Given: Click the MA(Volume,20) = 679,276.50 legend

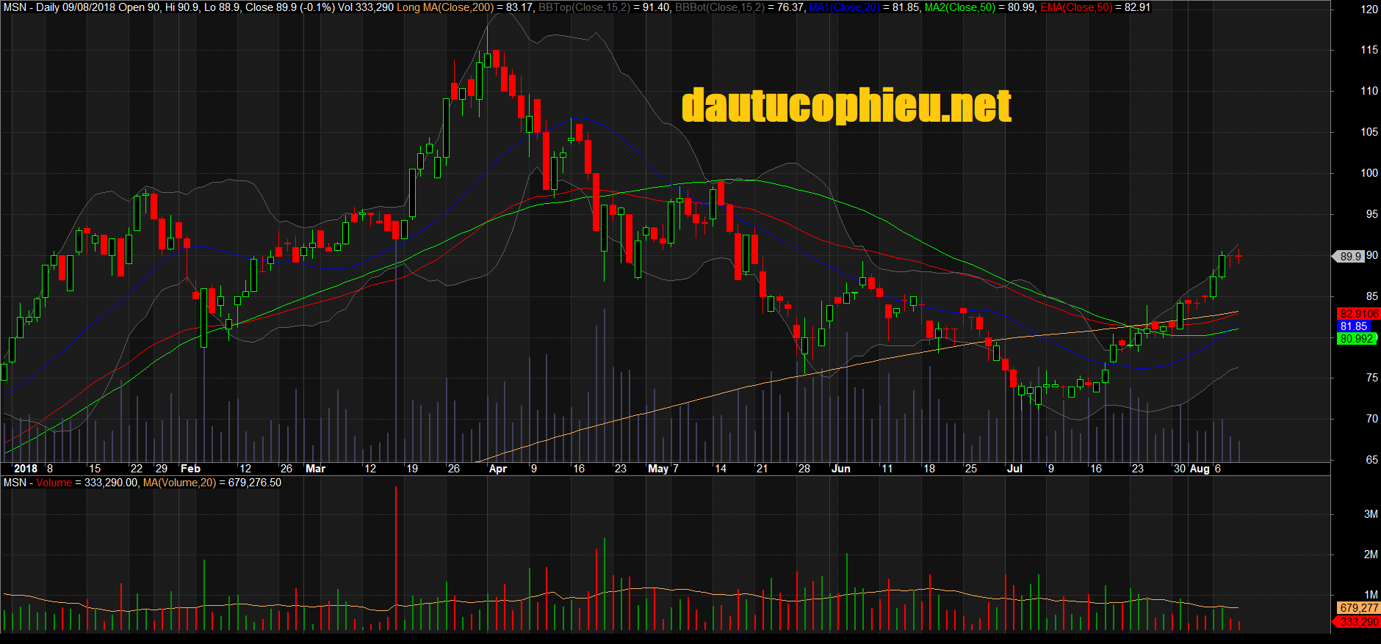Looking at the screenshot, I should click(212, 483).
